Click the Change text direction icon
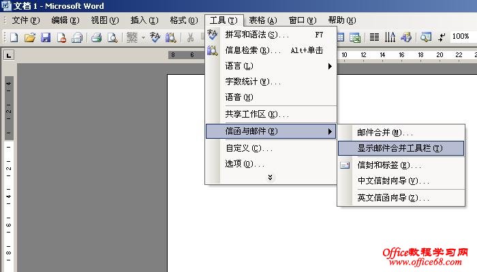 point(390,37)
